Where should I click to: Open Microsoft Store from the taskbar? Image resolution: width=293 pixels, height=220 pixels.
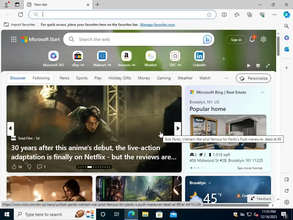coord(159,214)
